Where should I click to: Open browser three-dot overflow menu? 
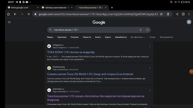click(189, 14)
